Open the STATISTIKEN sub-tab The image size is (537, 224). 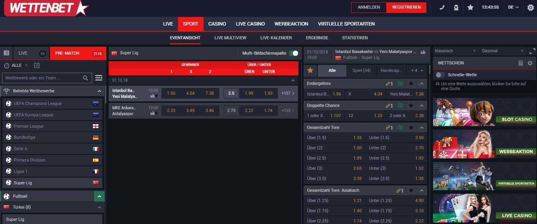click(355, 38)
